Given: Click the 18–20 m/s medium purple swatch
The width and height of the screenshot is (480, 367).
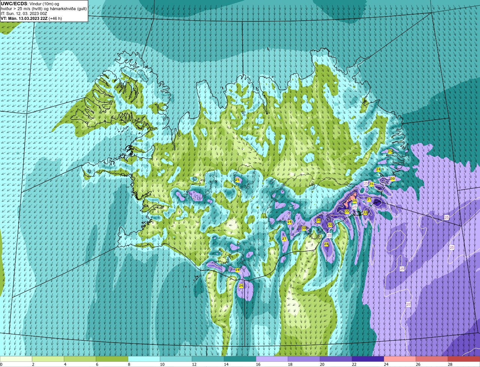Looking at the screenshot, I should tap(304, 359).
